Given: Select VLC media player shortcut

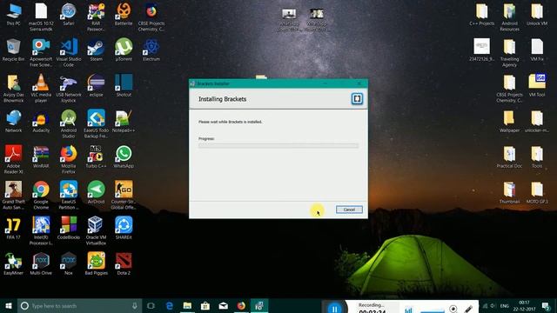Looking at the screenshot, I should tap(41, 89).
